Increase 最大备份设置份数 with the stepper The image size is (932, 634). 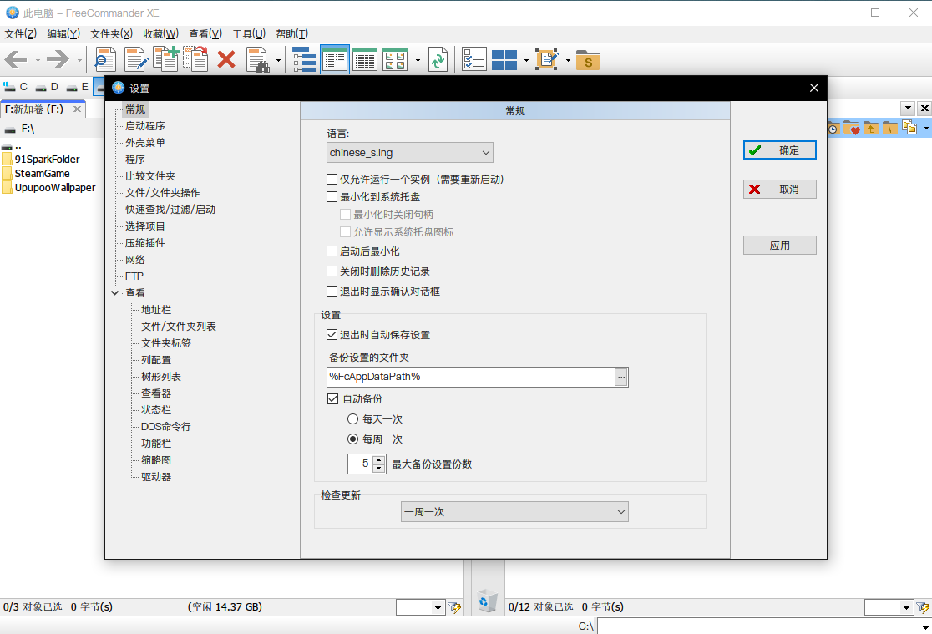[x=378, y=459]
